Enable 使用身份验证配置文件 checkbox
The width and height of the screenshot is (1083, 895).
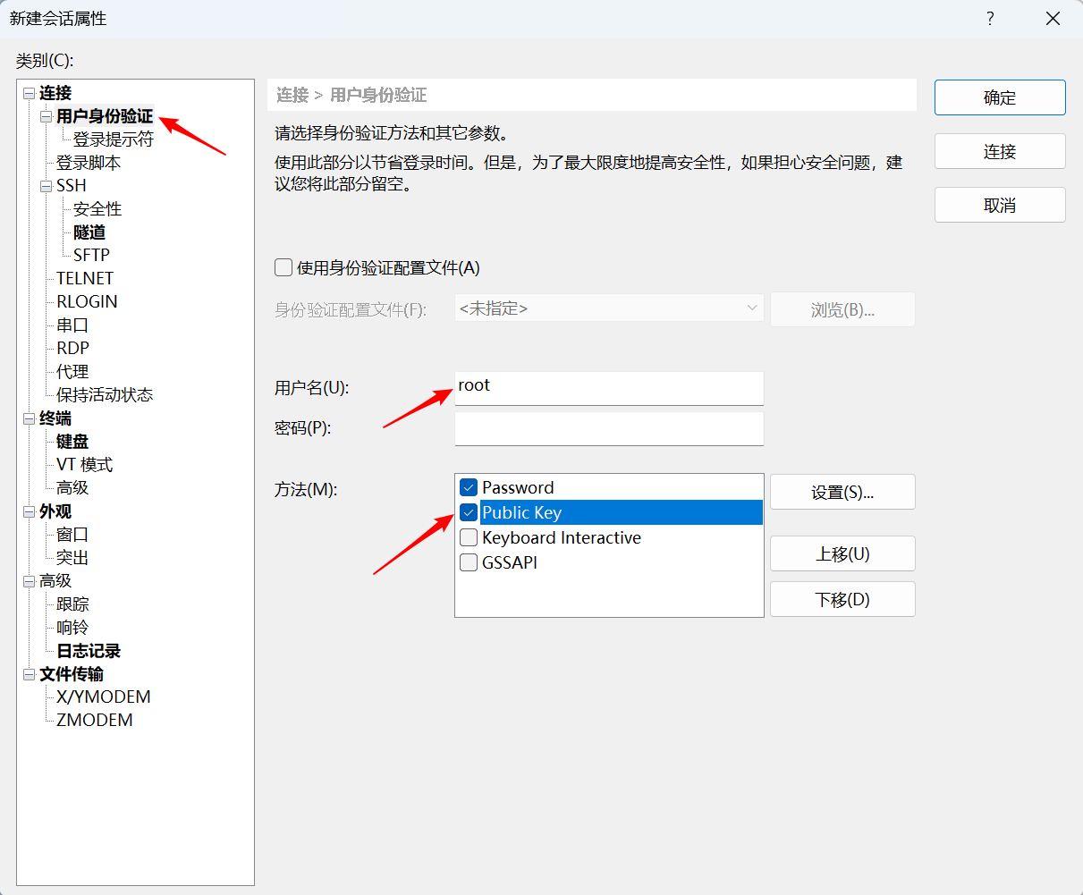coord(283,267)
